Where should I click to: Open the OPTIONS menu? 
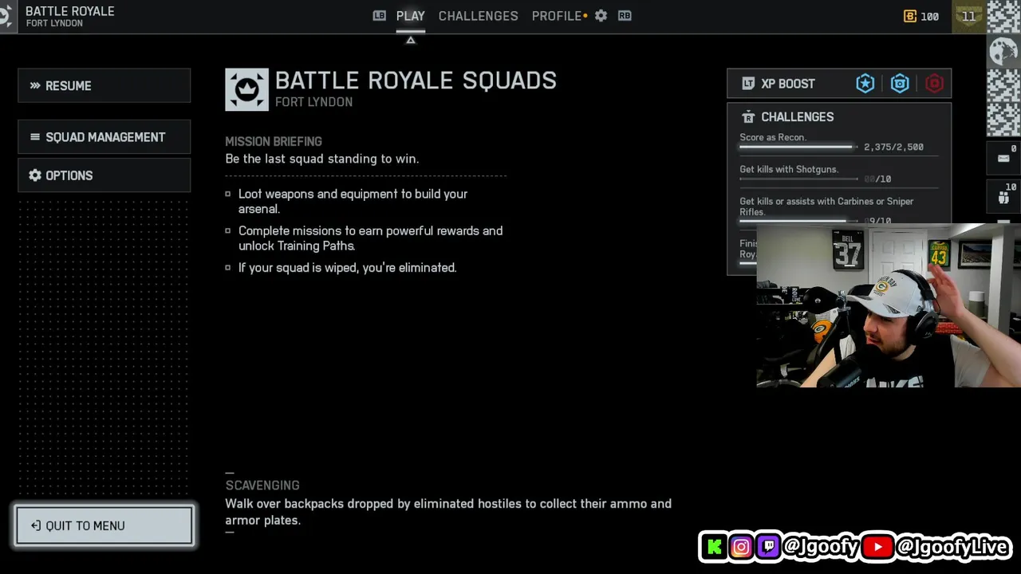click(104, 175)
